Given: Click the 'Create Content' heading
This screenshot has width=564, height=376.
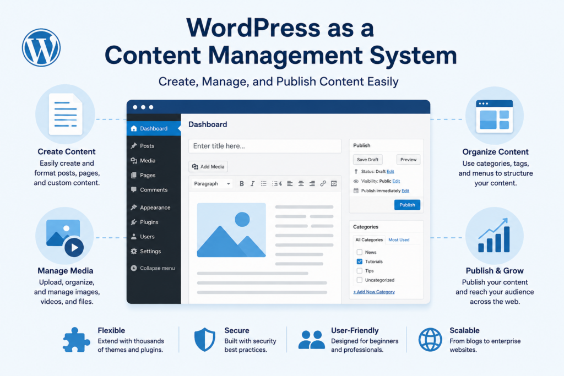Looking at the screenshot, I should point(67,152).
